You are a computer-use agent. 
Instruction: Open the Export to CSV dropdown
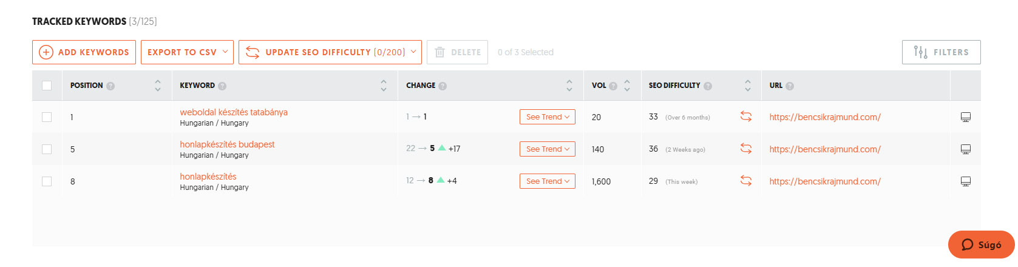point(188,52)
